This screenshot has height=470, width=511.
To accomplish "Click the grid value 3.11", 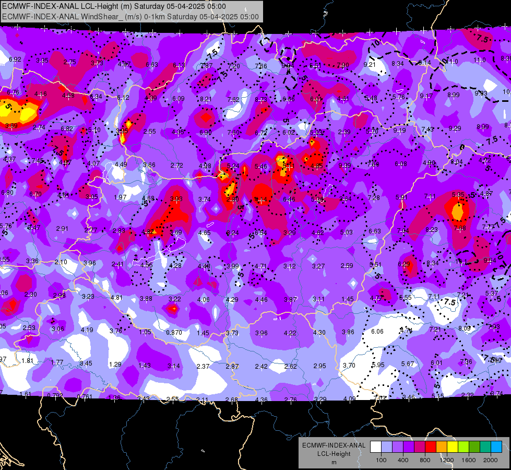I will point(318,299).
